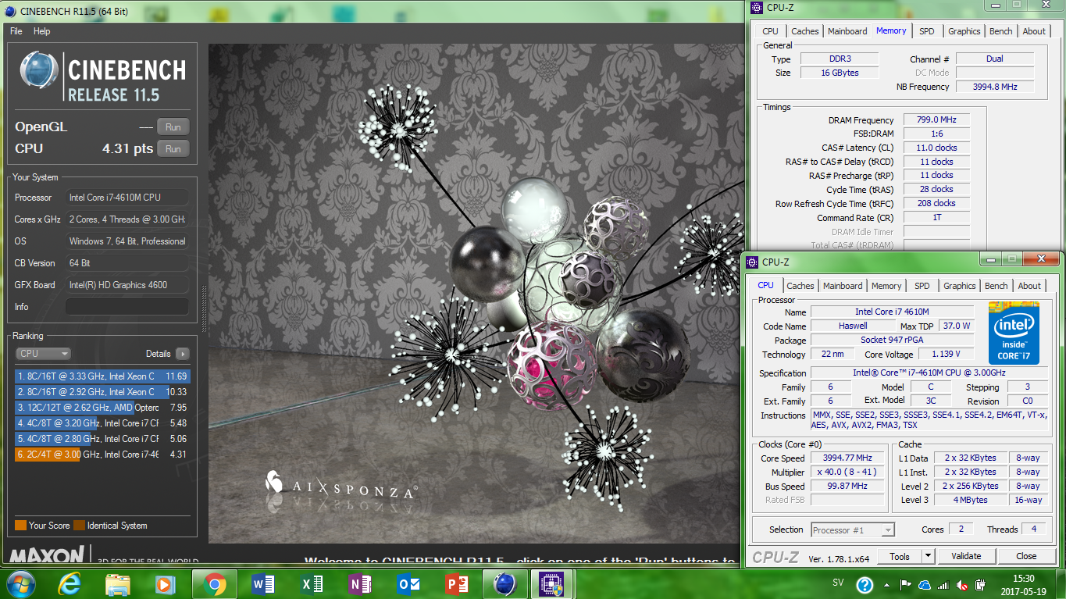Select Bench tab in rear CPU-Z Memory window
This screenshot has width=1066, height=599.
1001,31
